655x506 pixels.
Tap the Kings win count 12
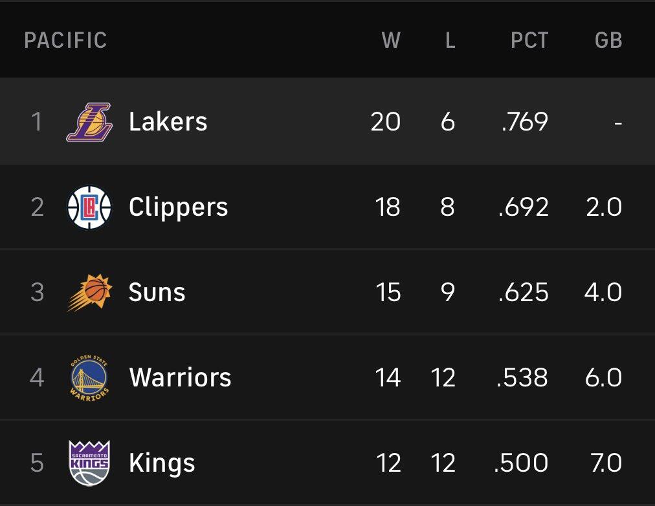coord(388,463)
